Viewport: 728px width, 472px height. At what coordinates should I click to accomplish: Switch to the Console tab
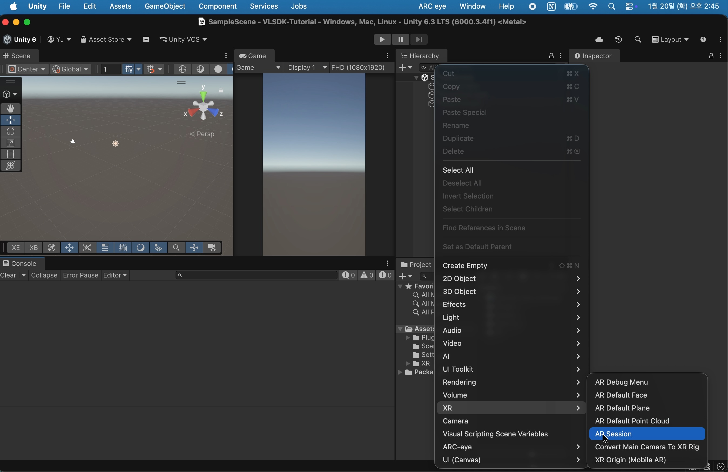coord(21,264)
